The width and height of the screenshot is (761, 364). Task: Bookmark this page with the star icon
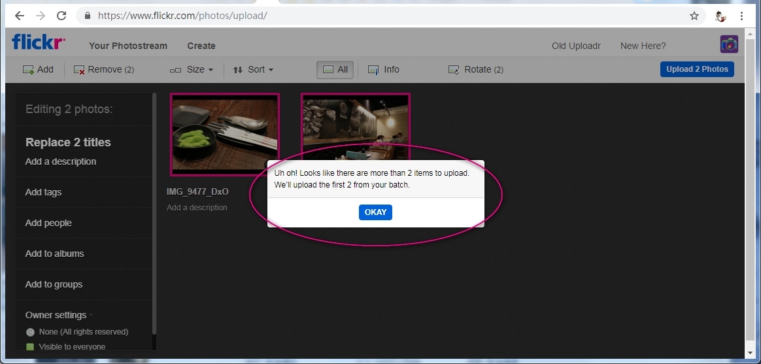coord(694,16)
